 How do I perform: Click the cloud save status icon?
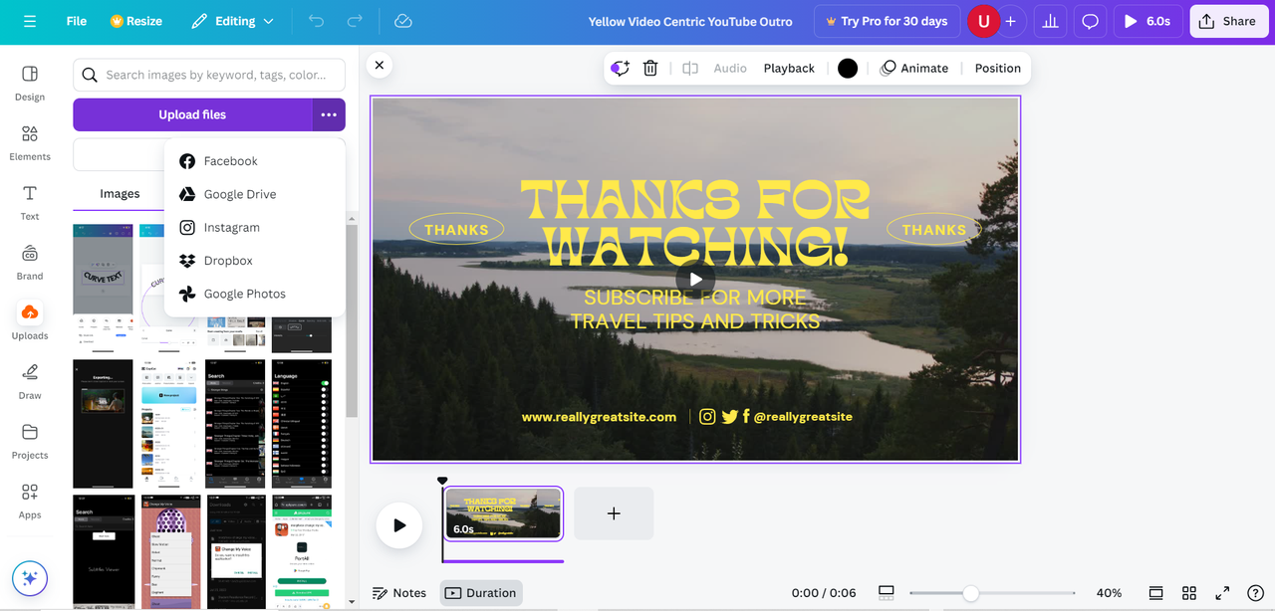point(403,21)
